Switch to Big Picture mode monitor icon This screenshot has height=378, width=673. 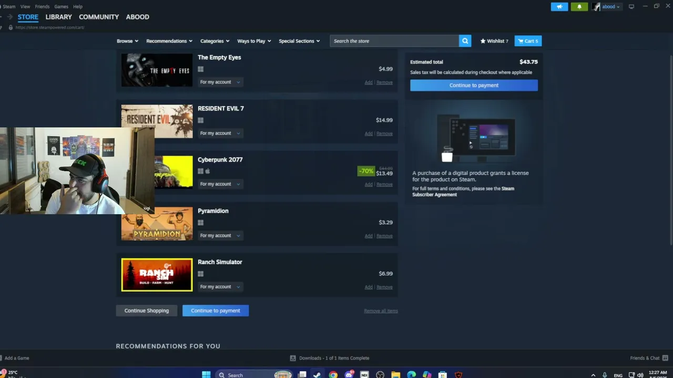631,7
